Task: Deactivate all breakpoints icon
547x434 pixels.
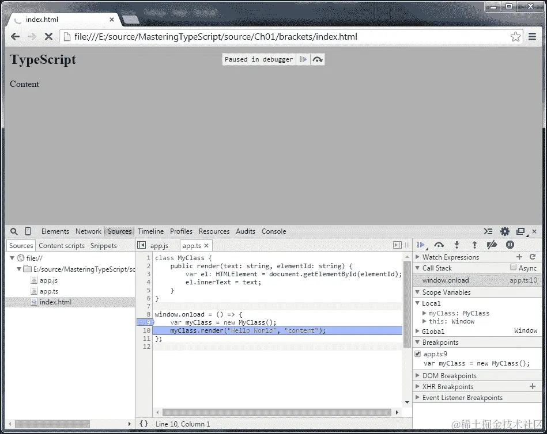Action: pos(492,245)
